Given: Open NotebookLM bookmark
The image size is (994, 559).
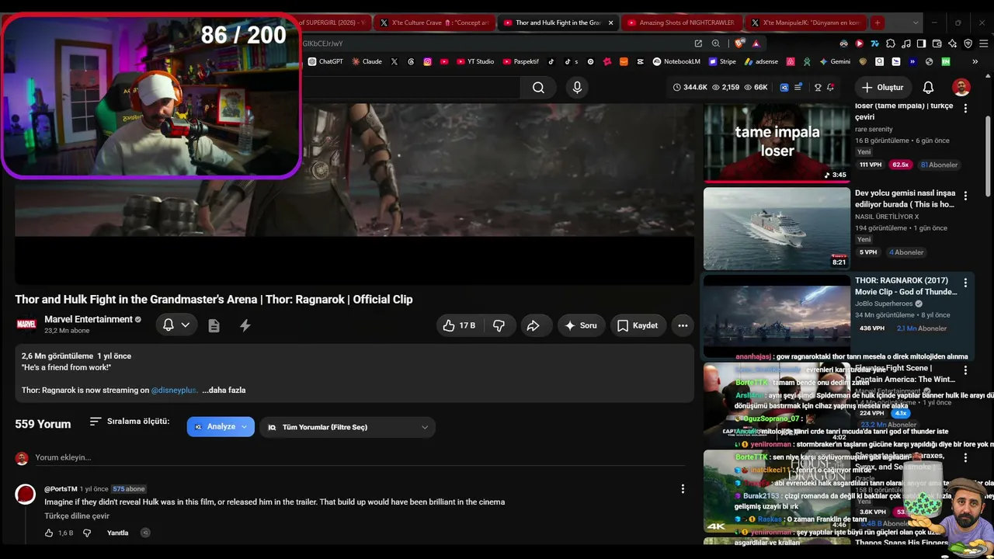Looking at the screenshot, I should click(x=676, y=61).
